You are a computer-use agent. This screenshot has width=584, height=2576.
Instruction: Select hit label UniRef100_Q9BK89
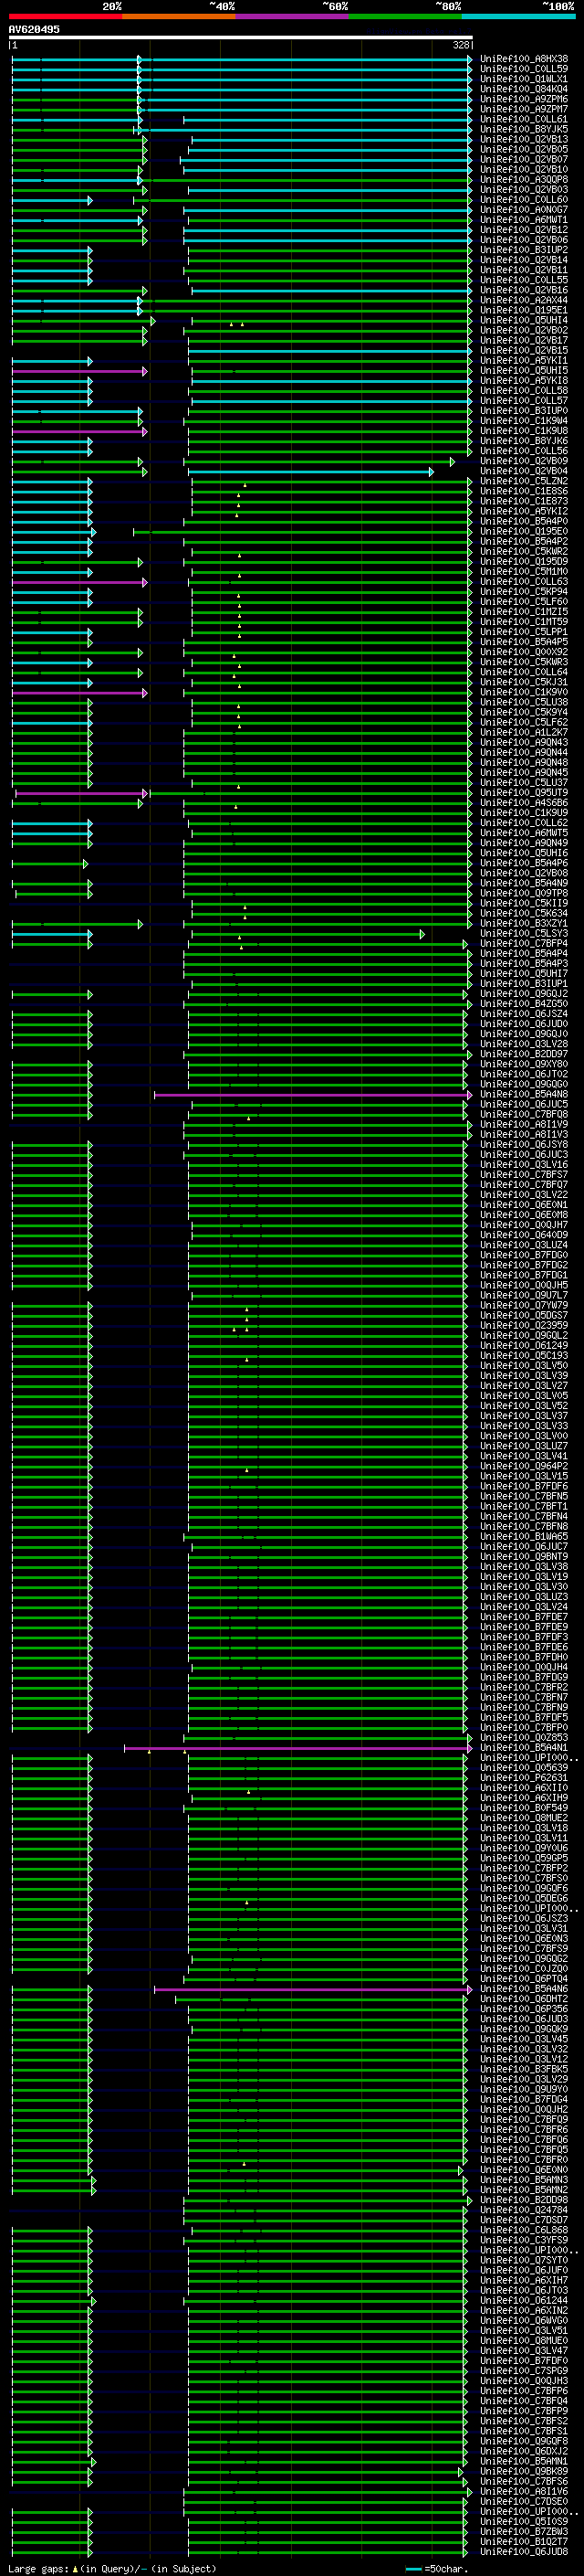click(x=524, y=2471)
